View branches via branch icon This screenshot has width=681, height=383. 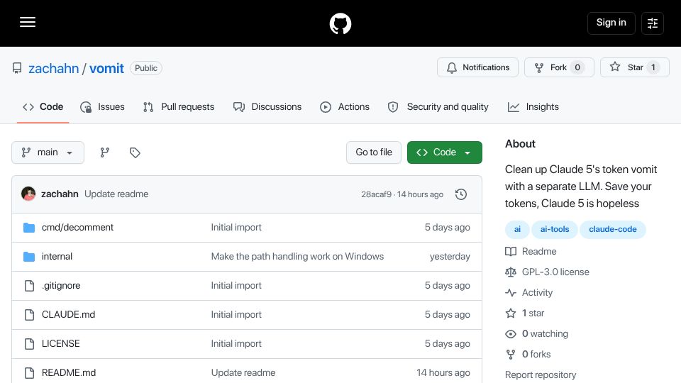pyautogui.click(x=105, y=152)
